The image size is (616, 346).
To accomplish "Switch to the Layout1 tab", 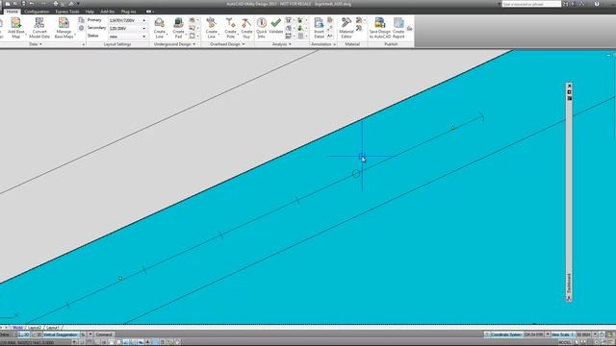I will [x=52, y=327].
